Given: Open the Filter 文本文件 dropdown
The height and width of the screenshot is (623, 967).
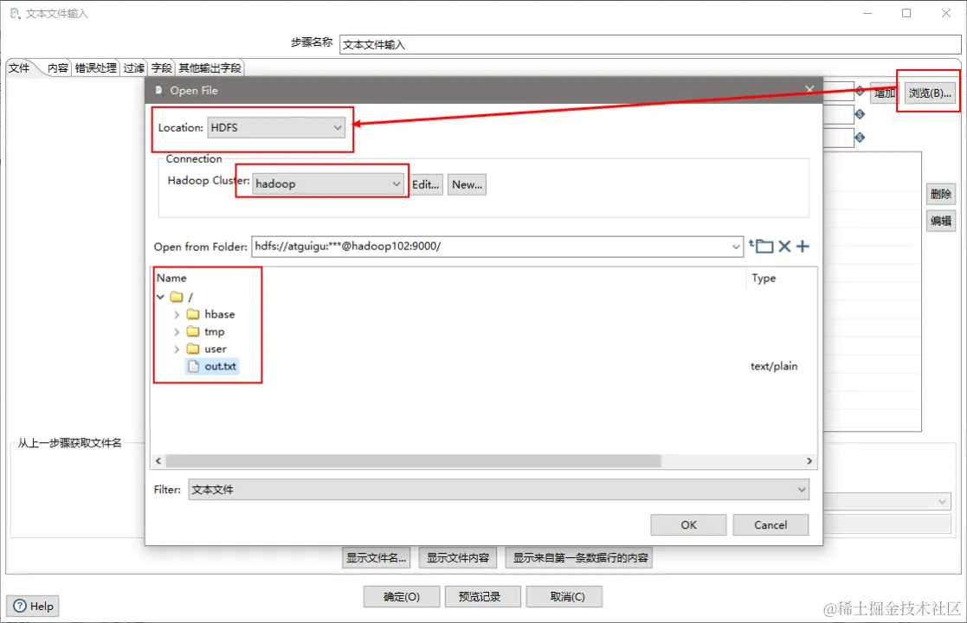Looking at the screenshot, I should (499, 489).
